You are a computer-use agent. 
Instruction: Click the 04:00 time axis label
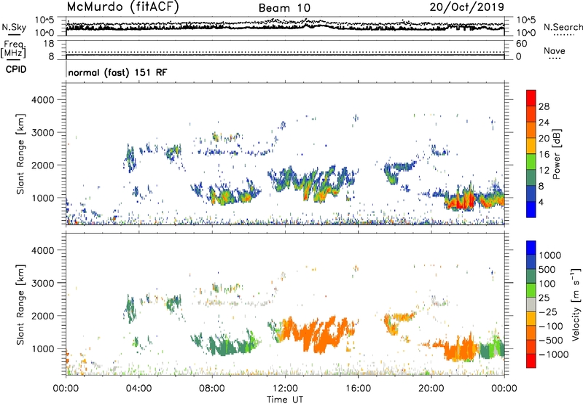138,389
